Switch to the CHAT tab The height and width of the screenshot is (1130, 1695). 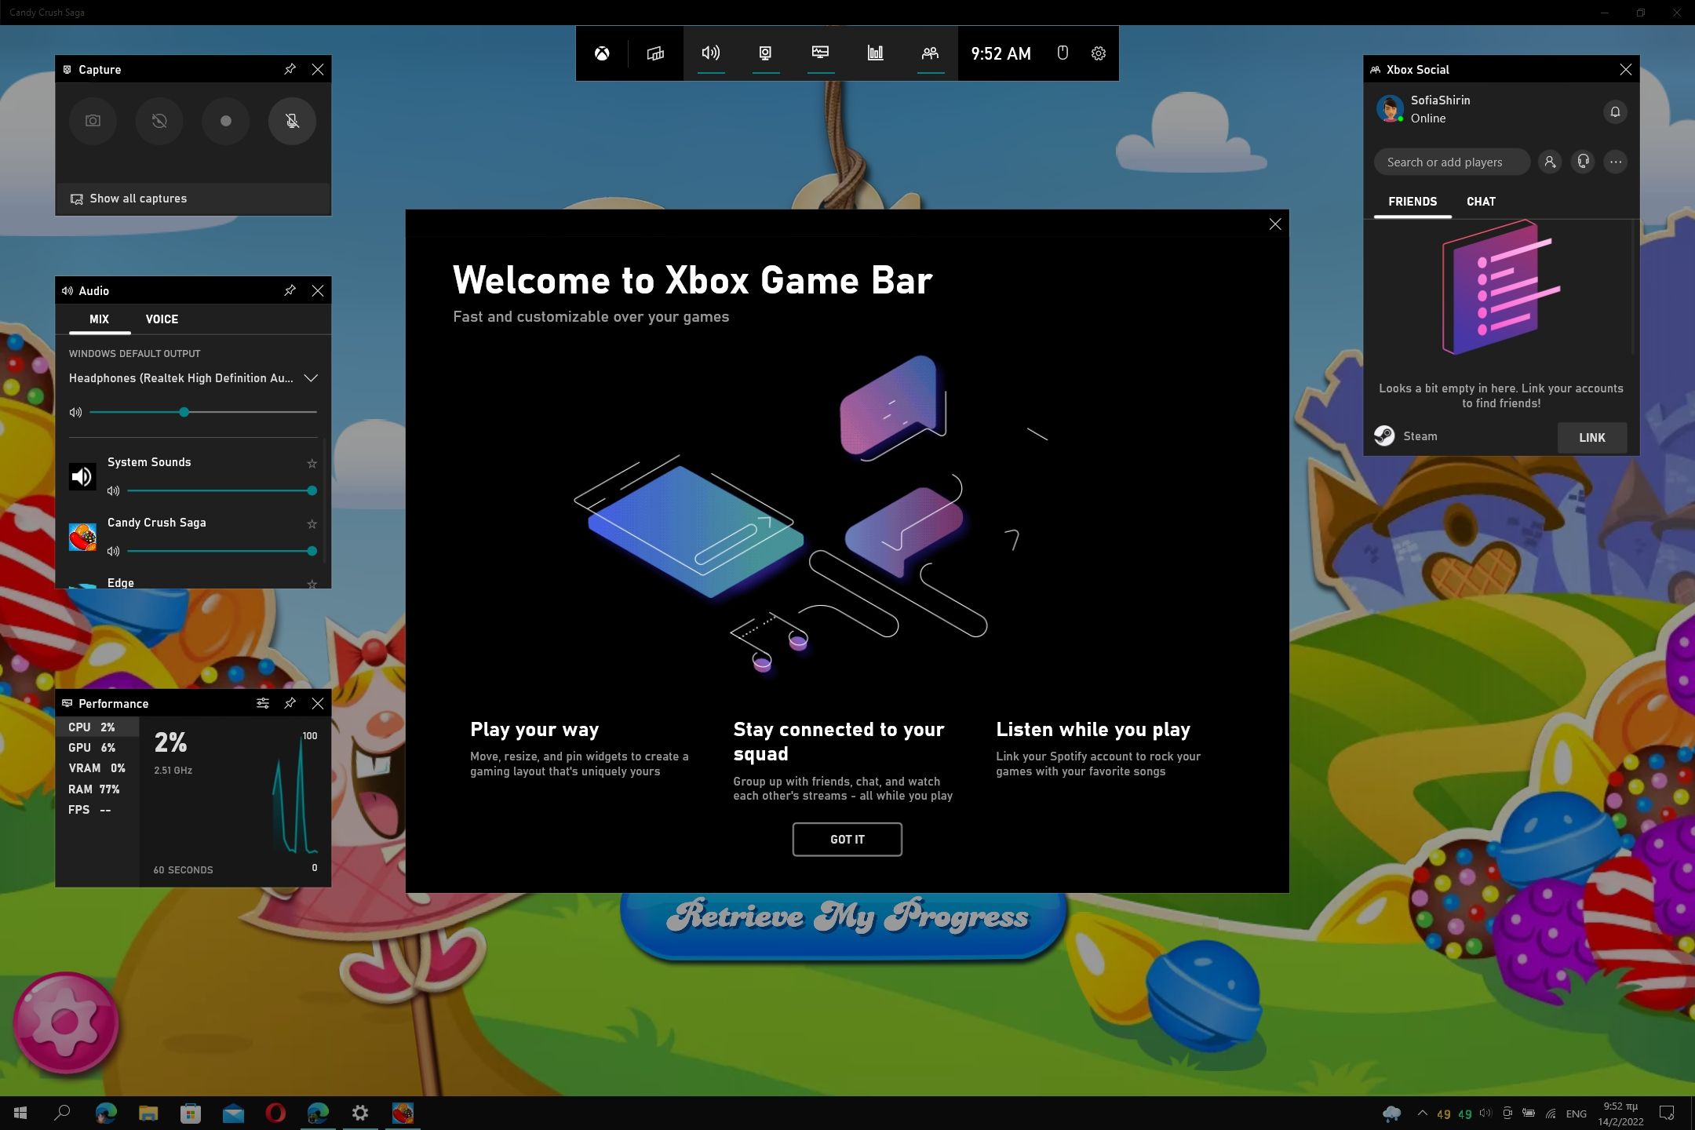point(1481,202)
